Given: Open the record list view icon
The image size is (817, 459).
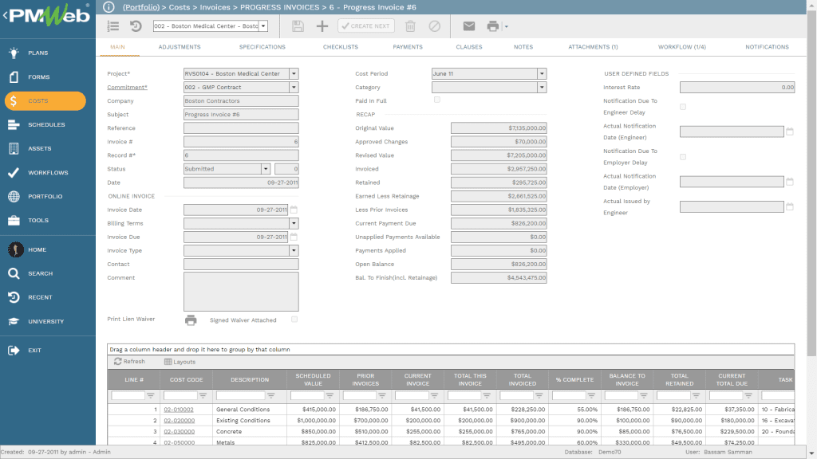Looking at the screenshot, I should tap(113, 26).
